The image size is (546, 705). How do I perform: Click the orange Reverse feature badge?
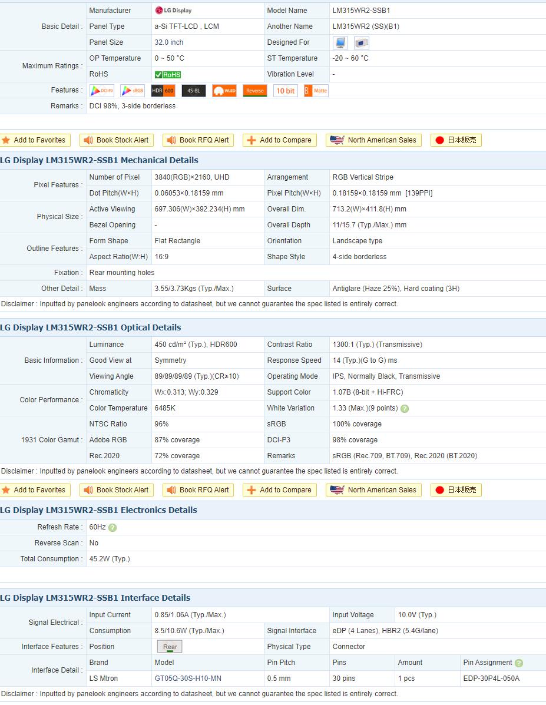[x=255, y=90]
